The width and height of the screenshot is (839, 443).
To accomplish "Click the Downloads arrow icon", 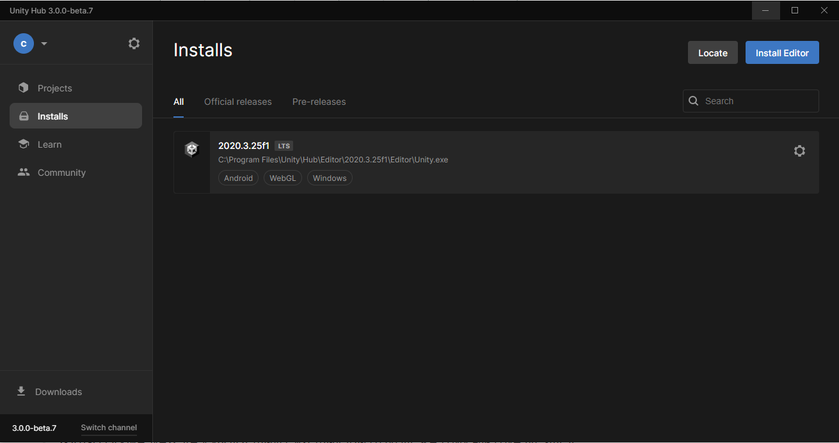I will [21, 391].
